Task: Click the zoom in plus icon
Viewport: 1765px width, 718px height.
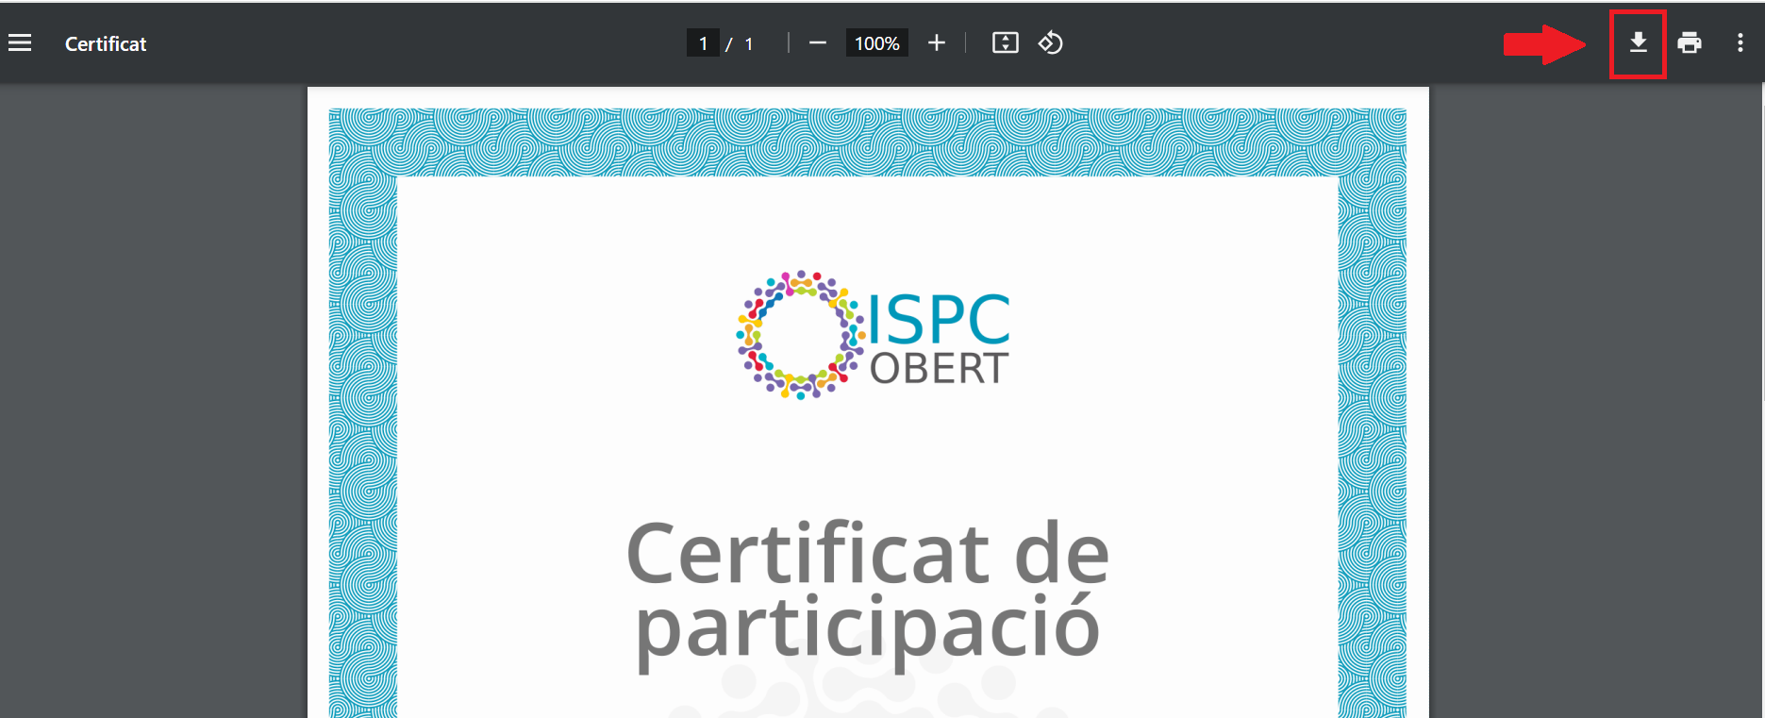Action: (936, 43)
